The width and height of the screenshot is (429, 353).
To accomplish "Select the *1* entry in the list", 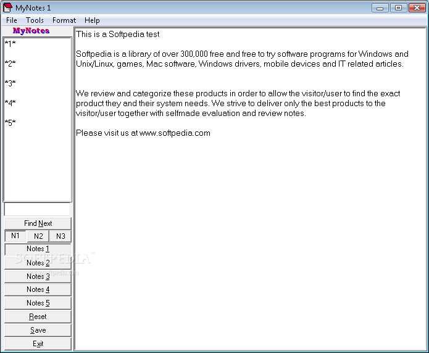I will 10,44.
